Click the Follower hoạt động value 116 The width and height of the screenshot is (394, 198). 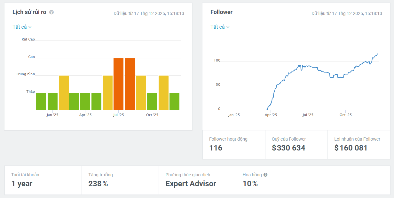click(x=216, y=148)
